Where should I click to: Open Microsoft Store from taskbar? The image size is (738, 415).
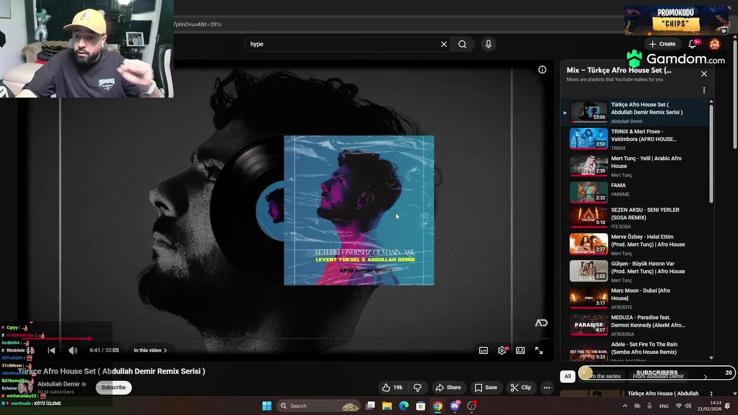[x=421, y=406]
